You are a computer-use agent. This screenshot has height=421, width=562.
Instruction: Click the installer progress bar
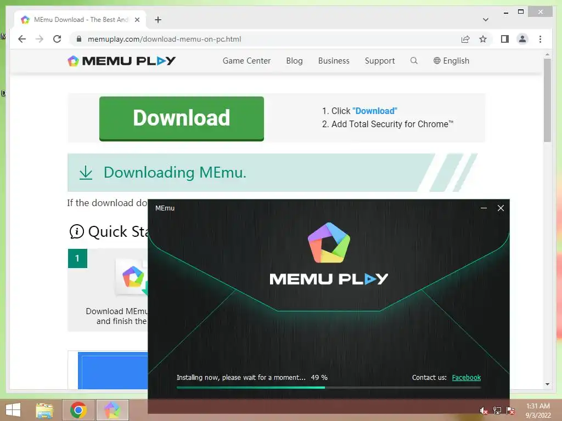point(329,388)
